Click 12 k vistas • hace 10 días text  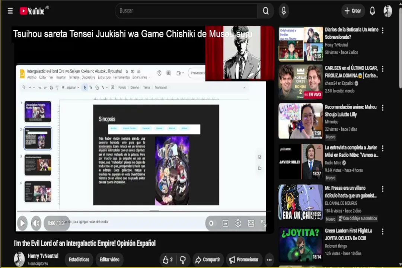tap(343, 253)
